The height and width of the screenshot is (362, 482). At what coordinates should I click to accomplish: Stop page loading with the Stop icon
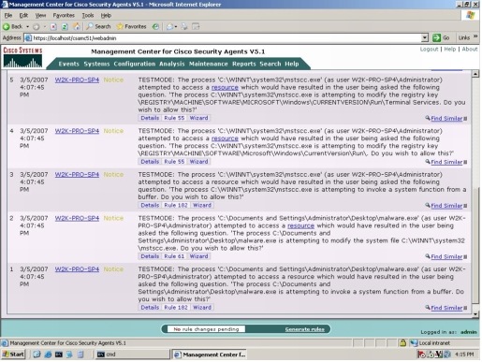tap(53, 27)
